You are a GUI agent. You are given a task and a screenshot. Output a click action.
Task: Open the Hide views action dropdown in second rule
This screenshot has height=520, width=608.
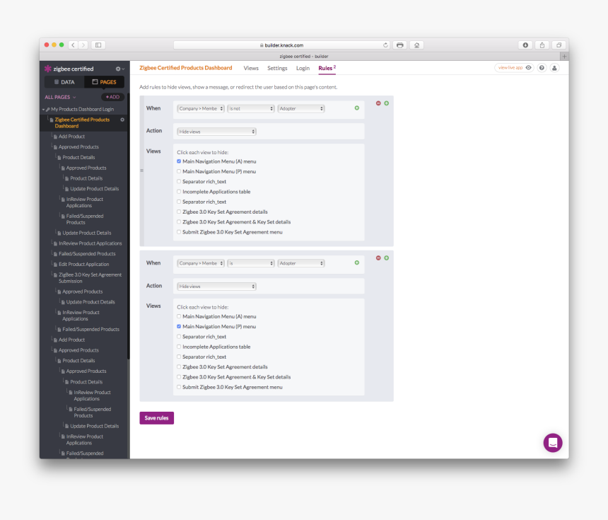click(x=217, y=287)
